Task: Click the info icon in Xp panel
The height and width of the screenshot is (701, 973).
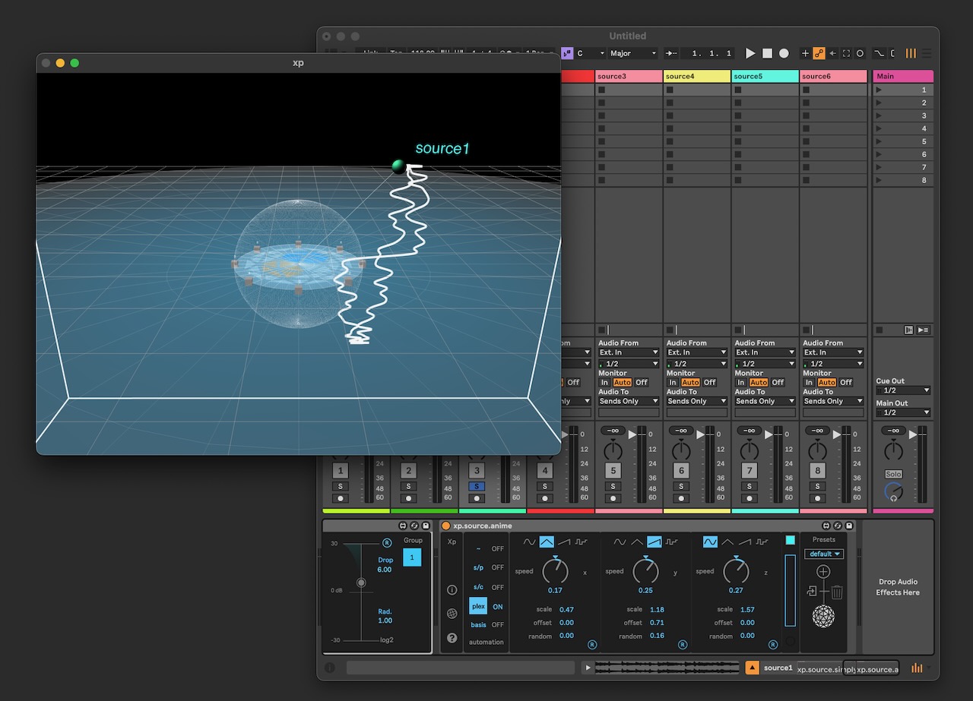Action: pyautogui.click(x=452, y=590)
